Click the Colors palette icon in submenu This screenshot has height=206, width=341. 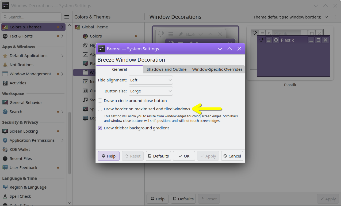tap(85, 36)
